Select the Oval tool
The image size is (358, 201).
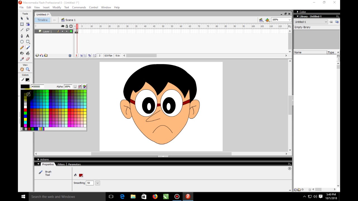coord(22,42)
